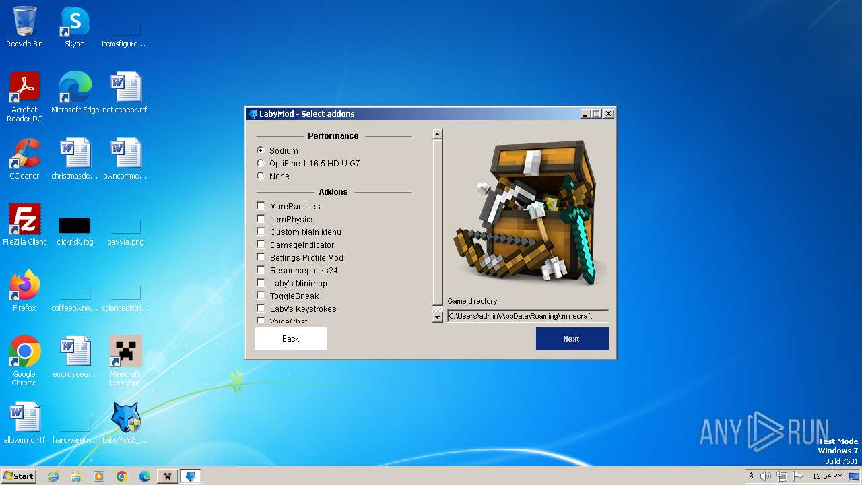Open File Explorer from taskbar

coord(76,476)
